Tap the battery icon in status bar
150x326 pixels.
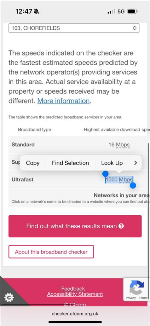(x=133, y=11)
